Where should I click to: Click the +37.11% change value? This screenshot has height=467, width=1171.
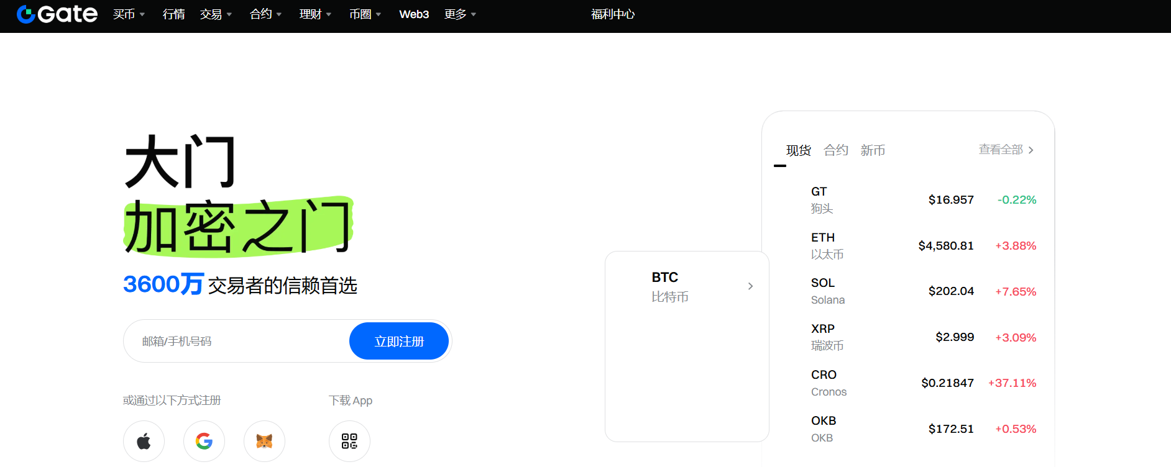pos(1013,383)
